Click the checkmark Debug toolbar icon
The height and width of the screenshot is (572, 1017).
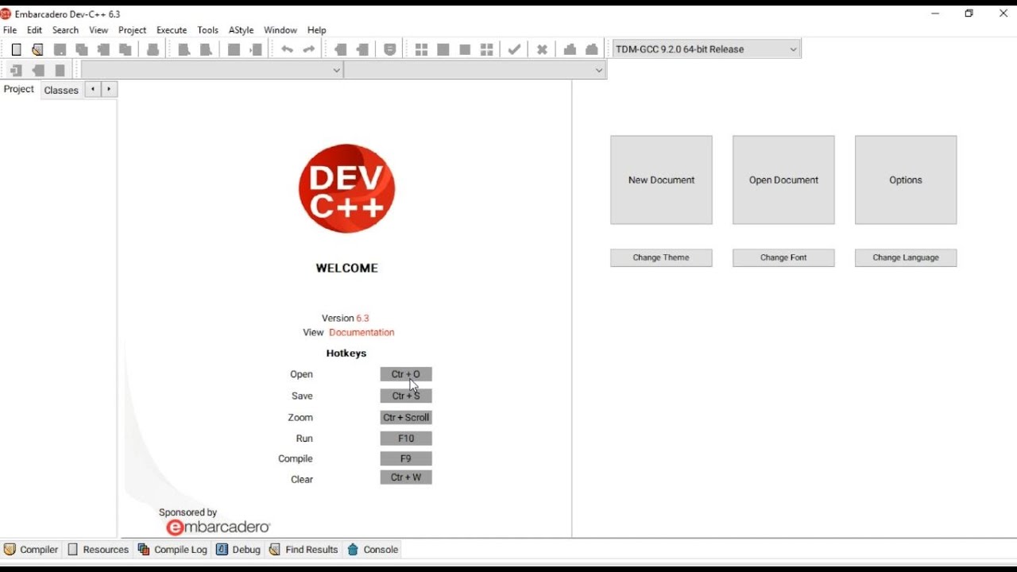pyautogui.click(x=515, y=49)
